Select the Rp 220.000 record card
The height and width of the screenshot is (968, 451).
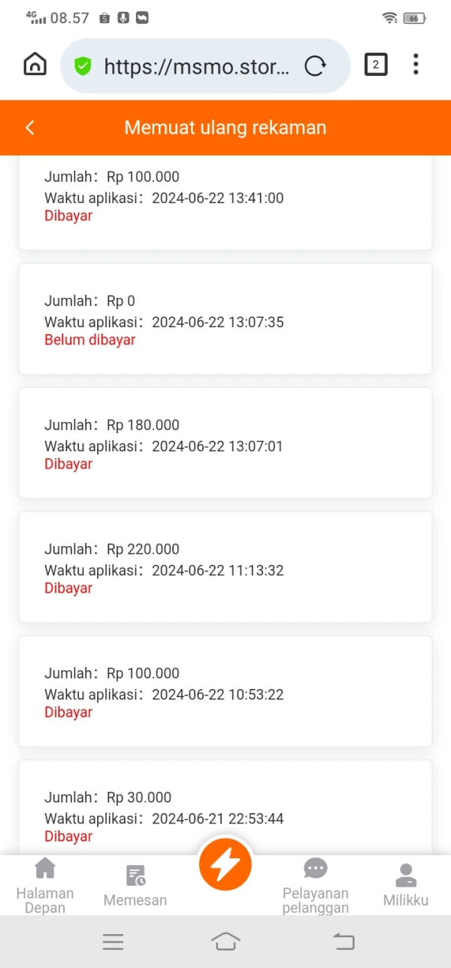pyautogui.click(x=225, y=567)
